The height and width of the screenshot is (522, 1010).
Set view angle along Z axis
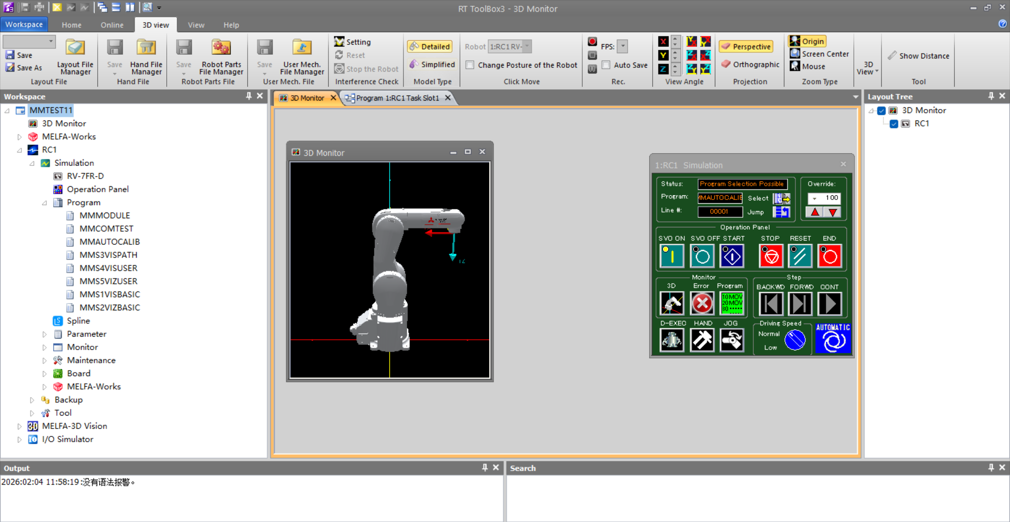point(664,69)
